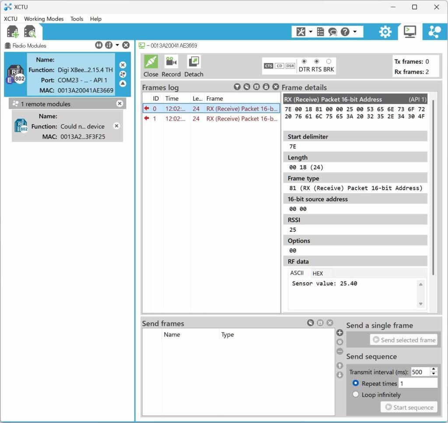Collapse remote modules of COM23 module
The width and height of the screenshot is (448, 423).
[x=123, y=83]
